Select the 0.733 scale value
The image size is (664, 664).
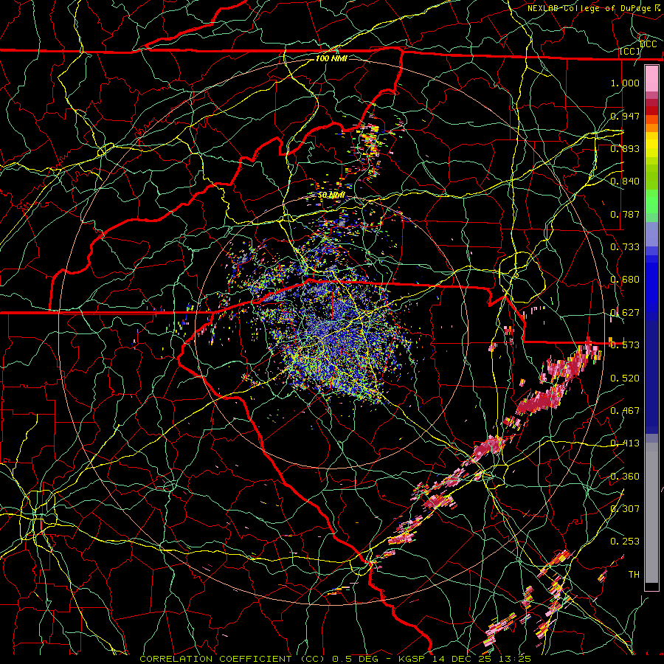click(x=625, y=246)
